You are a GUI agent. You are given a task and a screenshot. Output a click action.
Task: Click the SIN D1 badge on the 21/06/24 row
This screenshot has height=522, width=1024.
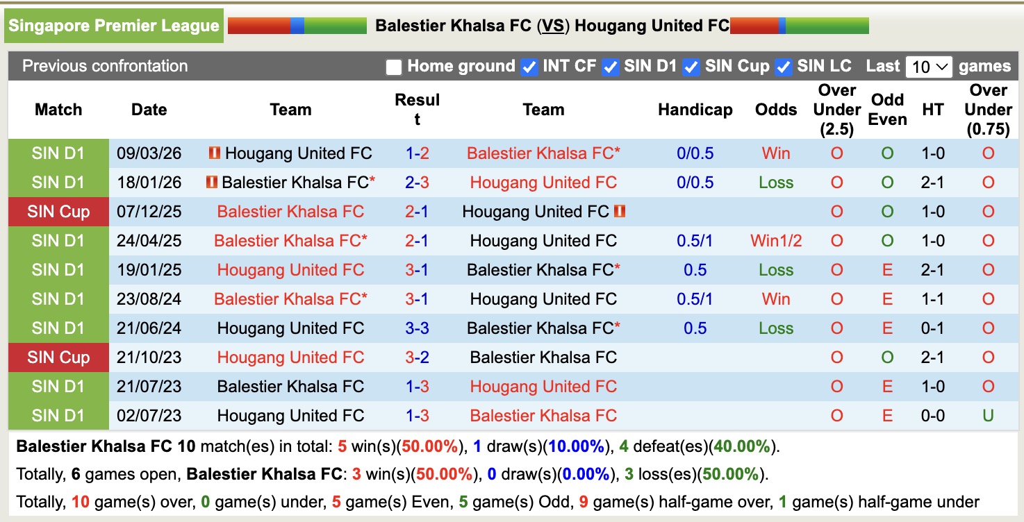(x=58, y=328)
